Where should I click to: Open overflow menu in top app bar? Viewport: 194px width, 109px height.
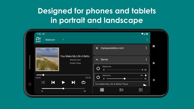tap(147, 40)
